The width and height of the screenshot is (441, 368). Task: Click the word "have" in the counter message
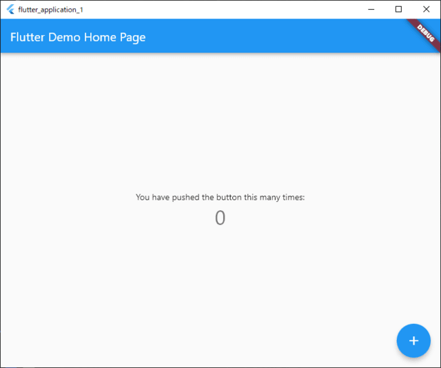pyautogui.click(x=161, y=197)
